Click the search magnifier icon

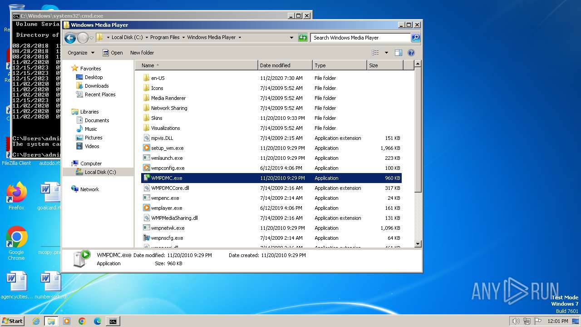coord(416,38)
